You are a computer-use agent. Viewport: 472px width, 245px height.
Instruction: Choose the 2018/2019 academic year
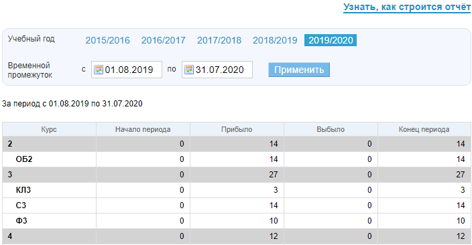coord(275,40)
